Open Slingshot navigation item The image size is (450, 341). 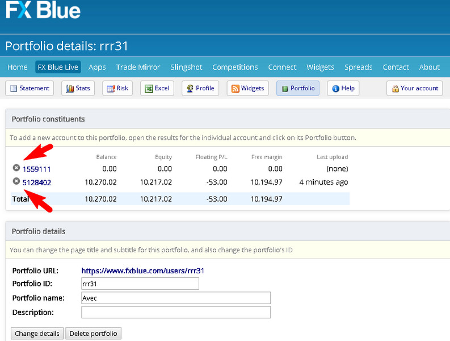pos(186,67)
